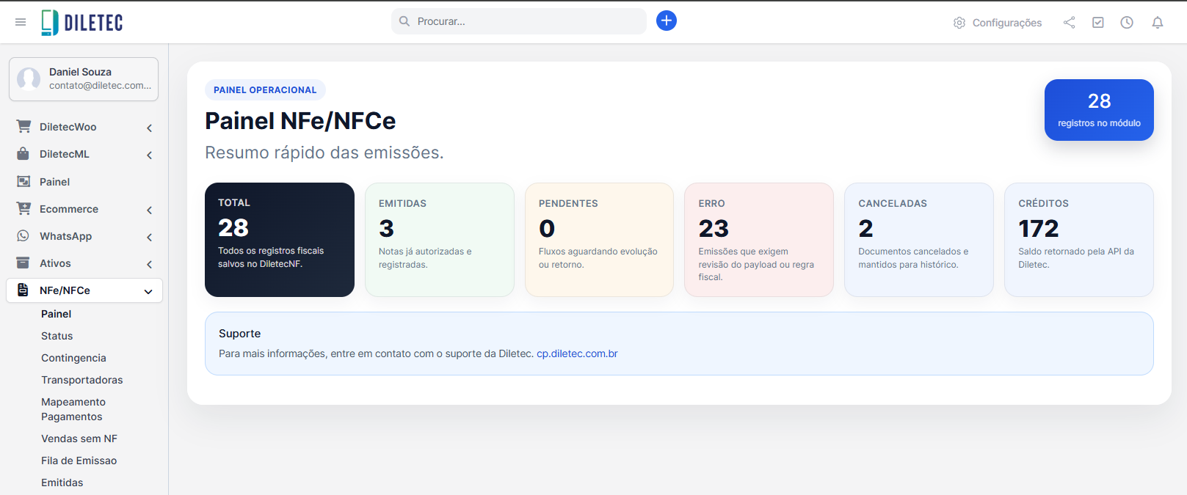
Task: Click the CRÉDITOS 172 card
Action: [x=1079, y=240]
